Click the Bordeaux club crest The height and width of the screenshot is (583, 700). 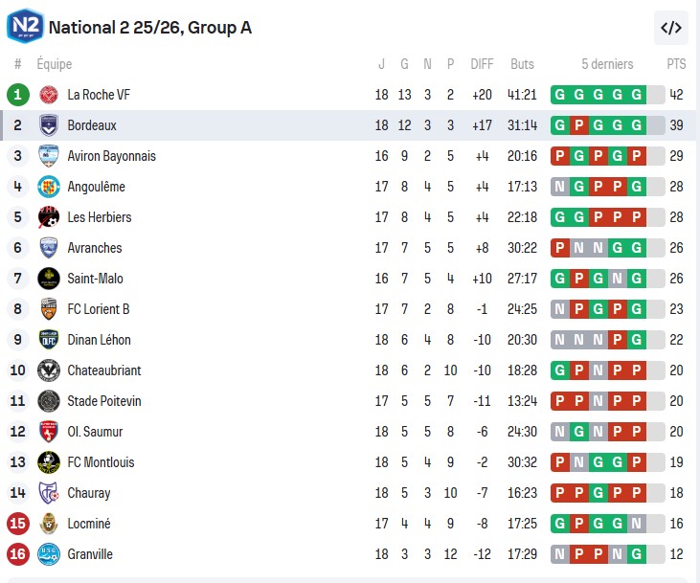click(x=49, y=125)
